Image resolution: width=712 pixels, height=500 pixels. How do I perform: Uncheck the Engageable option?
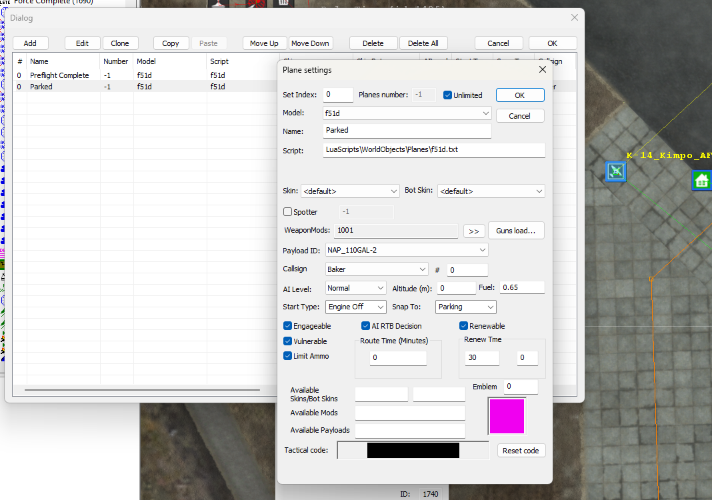287,325
